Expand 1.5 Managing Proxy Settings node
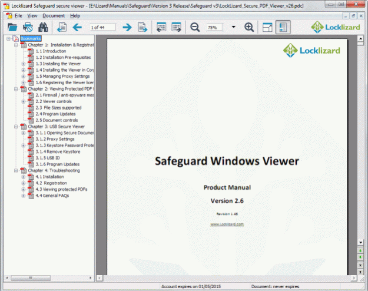368x291 pixels. coord(24,77)
